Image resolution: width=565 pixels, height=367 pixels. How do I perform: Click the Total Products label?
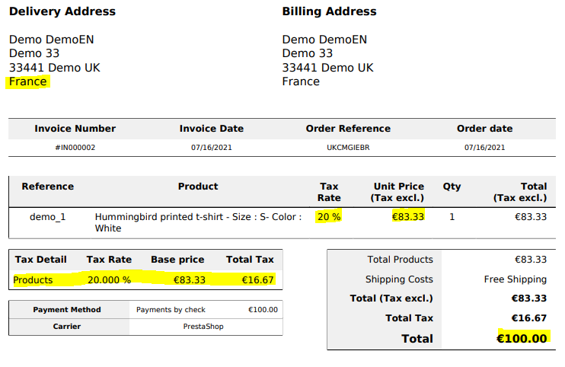click(400, 260)
